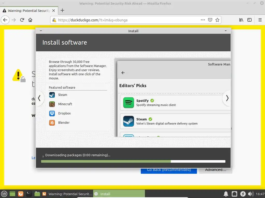
Task: Click Show Desktop in the panel
Action: (12, 194)
